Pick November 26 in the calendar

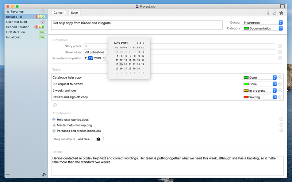coord(121,68)
